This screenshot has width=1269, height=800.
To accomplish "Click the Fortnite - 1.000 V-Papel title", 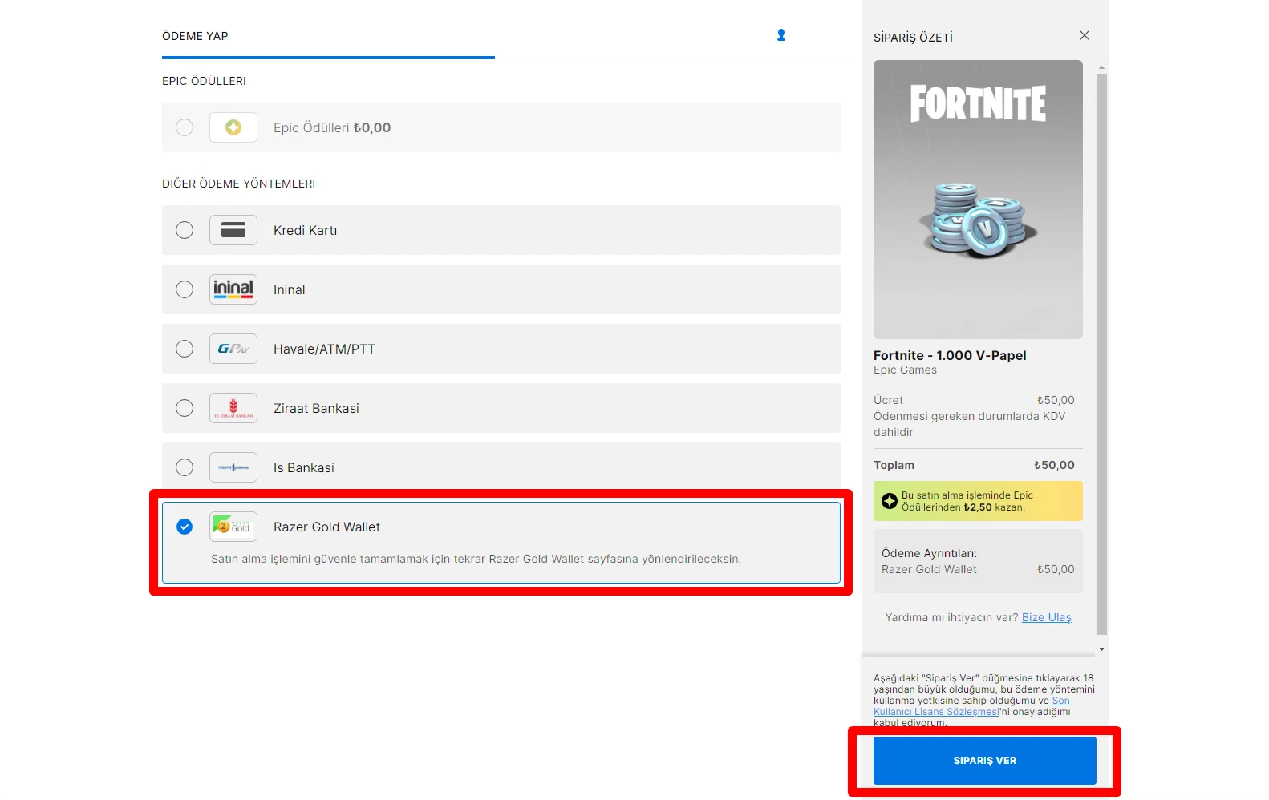I will 950,355.
